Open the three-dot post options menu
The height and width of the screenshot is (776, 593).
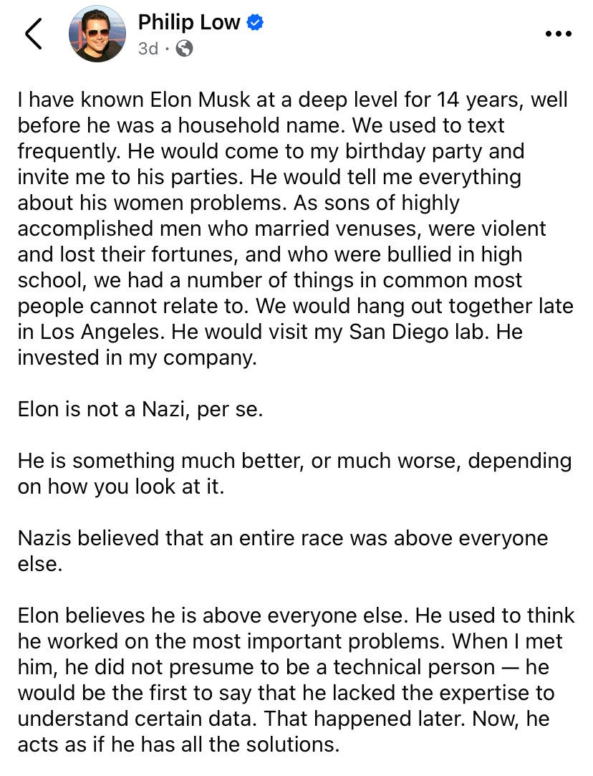pos(559,34)
